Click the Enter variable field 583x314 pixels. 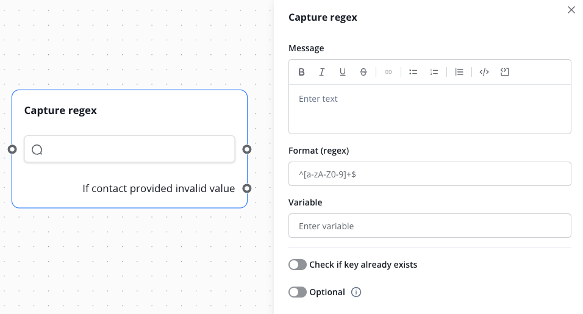click(x=429, y=226)
